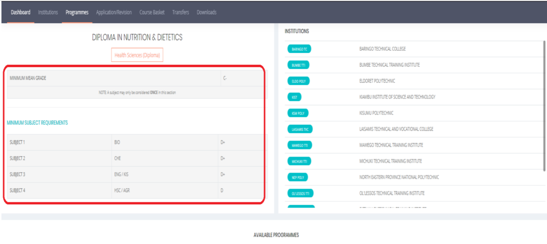Click the ELDO POLY badge
547x244 pixels.
[x=299, y=81]
